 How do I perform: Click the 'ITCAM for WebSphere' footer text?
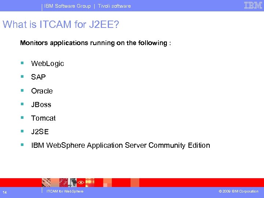[65, 191]
